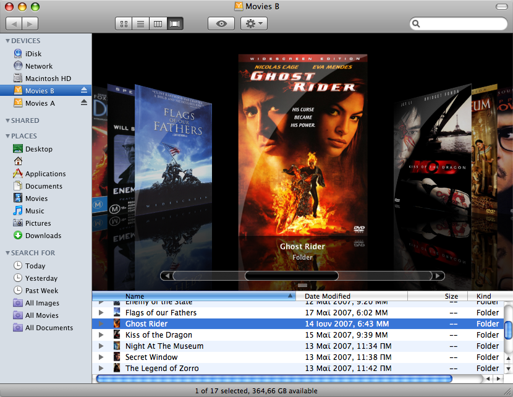Click the list scroll down arrow
513x397 pixels.
point(508,369)
